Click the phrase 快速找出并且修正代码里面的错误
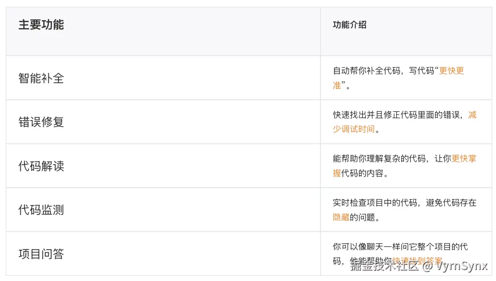Image resolution: width=496 pixels, height=281 pixels. pos(397,115)
